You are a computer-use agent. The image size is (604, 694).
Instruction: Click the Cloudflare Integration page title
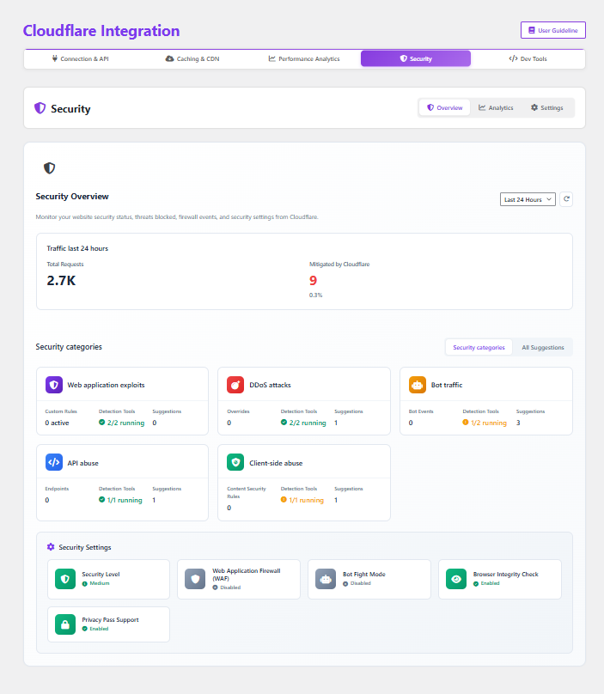101,31
